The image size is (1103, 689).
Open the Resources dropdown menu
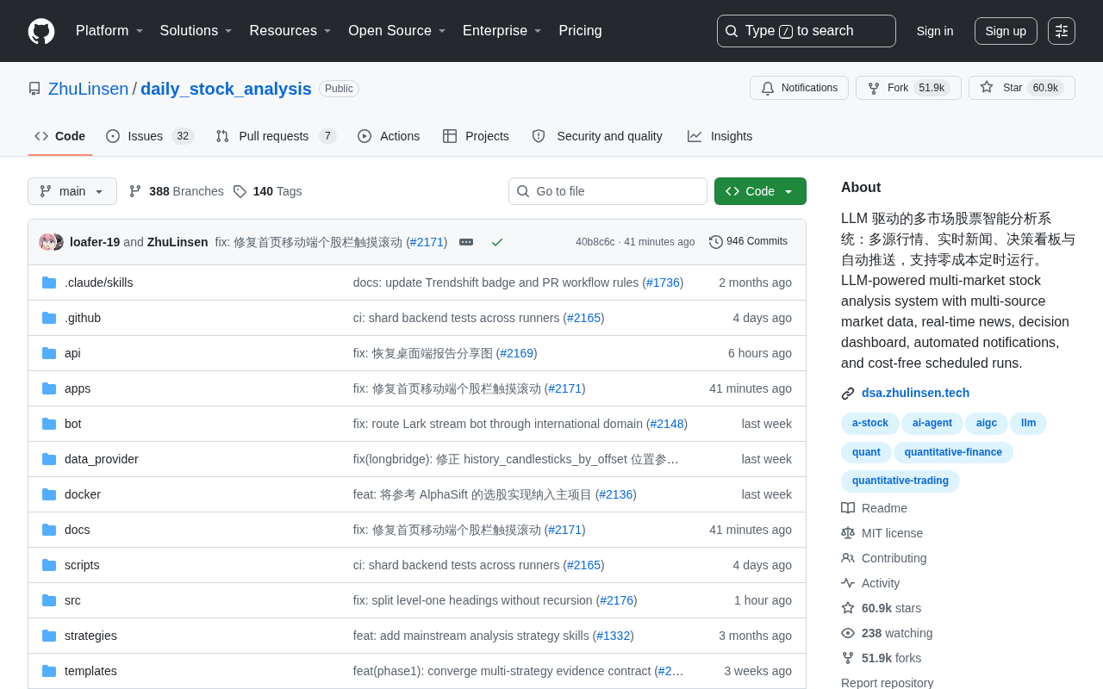coord(290,31)
